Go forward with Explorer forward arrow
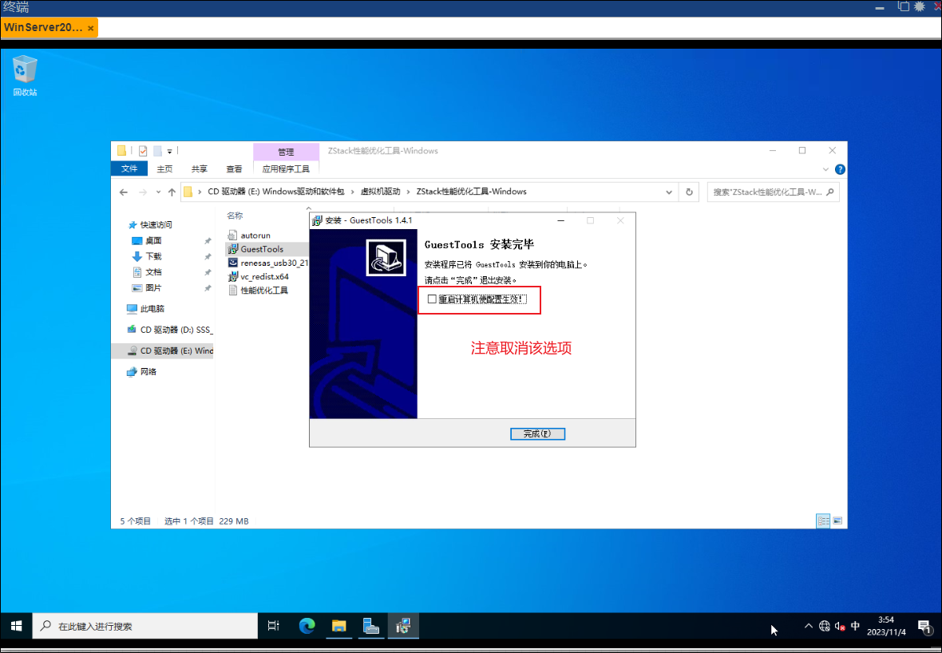Viewport: 942px width, 653px height. pos(143,192)
